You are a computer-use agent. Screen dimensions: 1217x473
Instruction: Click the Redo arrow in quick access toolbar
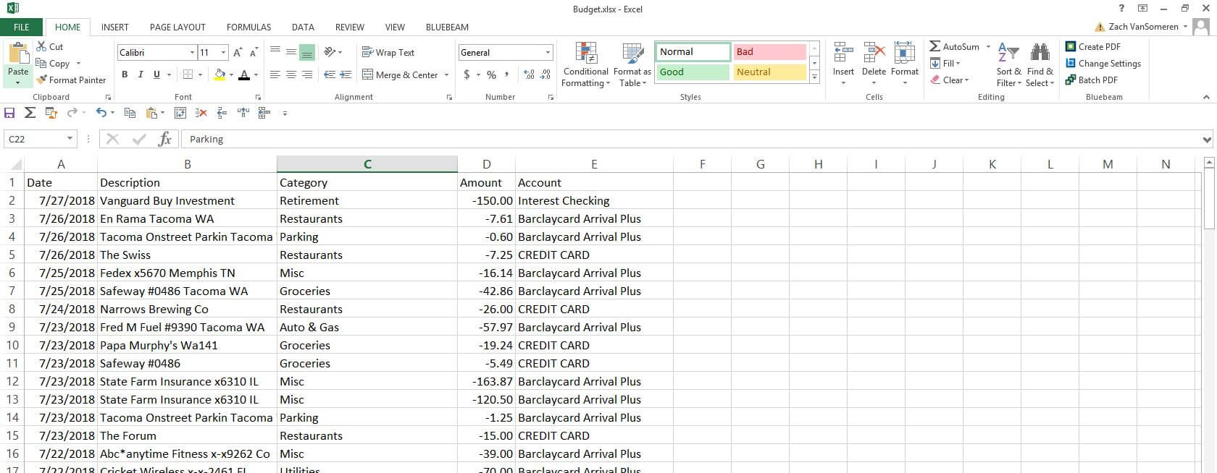click(72, 113)
